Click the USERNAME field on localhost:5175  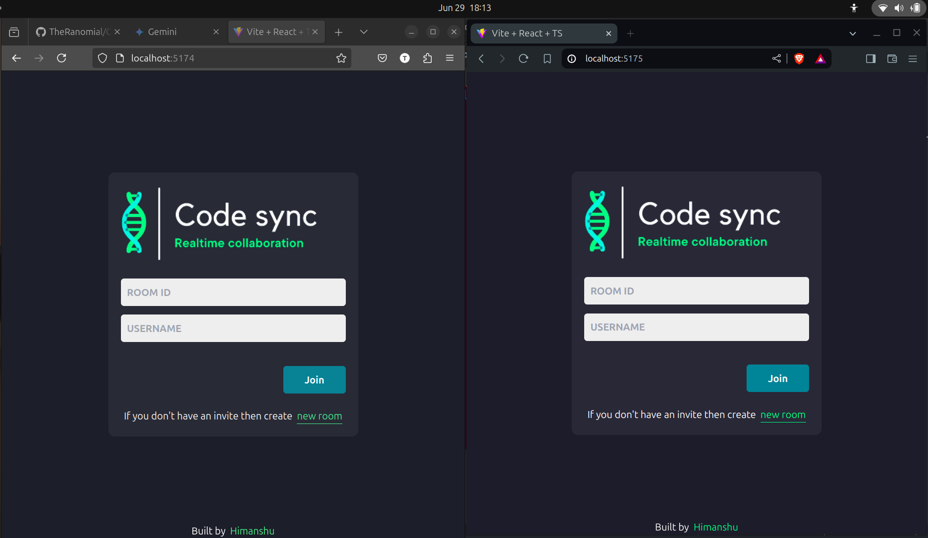click(x=697, y=327)
